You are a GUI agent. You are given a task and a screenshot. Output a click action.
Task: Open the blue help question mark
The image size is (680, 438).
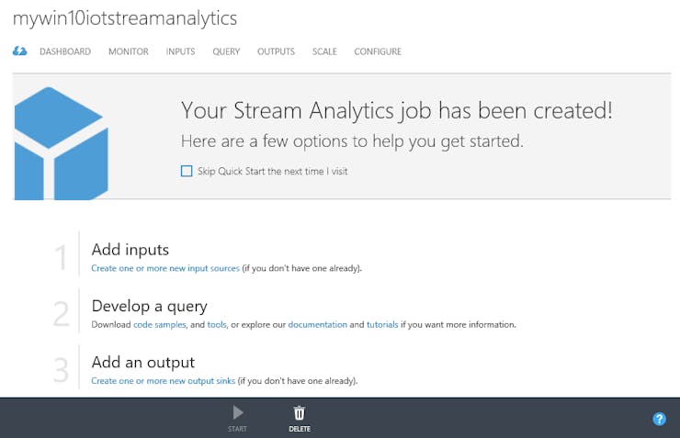(659, 419)
